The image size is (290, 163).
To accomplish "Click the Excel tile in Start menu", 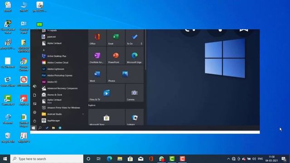I will 116,38.
